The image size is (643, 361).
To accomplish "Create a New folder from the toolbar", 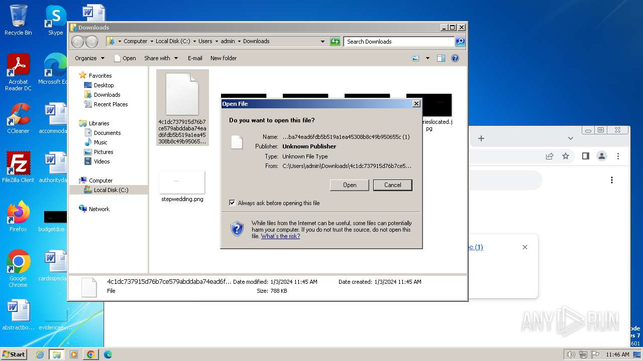I will 224,58.
